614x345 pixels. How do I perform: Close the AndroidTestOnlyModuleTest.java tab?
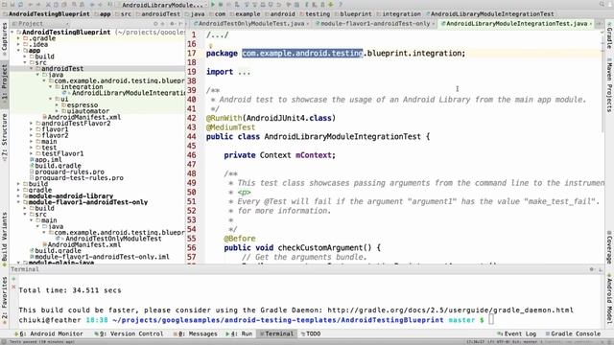(307, 24)
